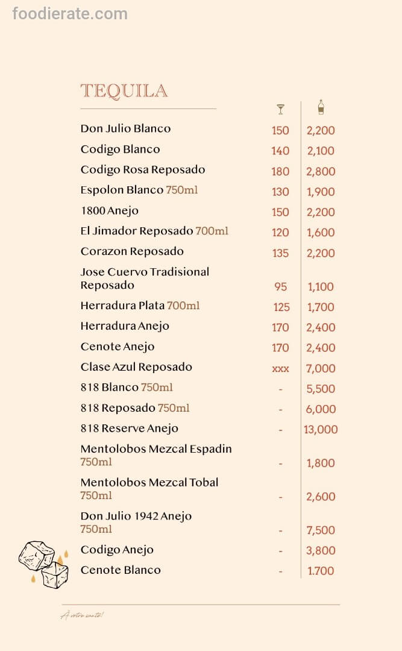Click the foodierate.com watermark

[x=70, y=13]
